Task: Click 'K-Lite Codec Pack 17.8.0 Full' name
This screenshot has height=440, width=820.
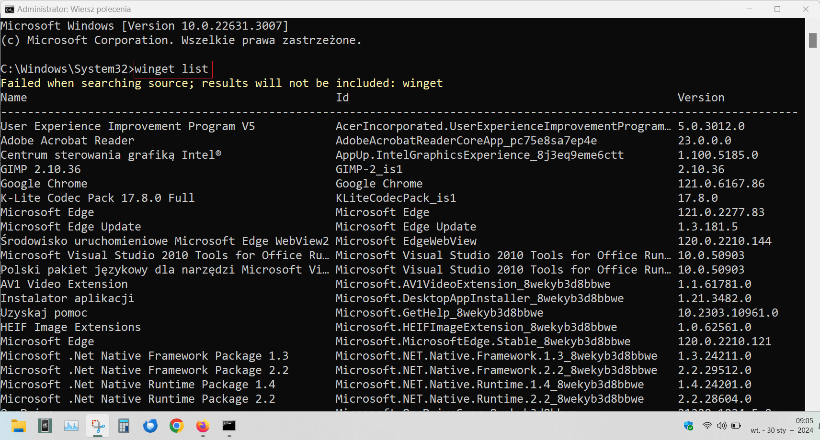Action: (98, 198)
